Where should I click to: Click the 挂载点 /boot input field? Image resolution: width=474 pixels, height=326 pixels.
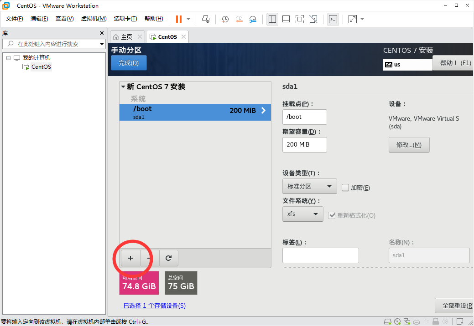304,117
